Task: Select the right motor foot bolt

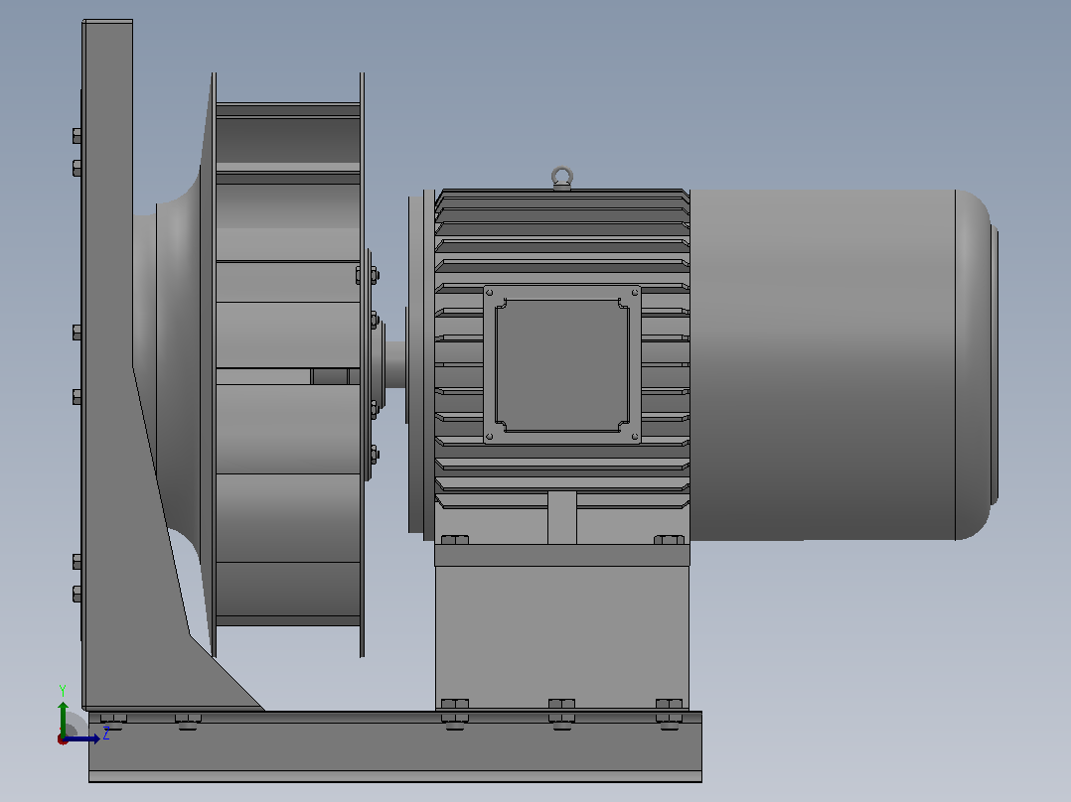Action: point(669,540)
